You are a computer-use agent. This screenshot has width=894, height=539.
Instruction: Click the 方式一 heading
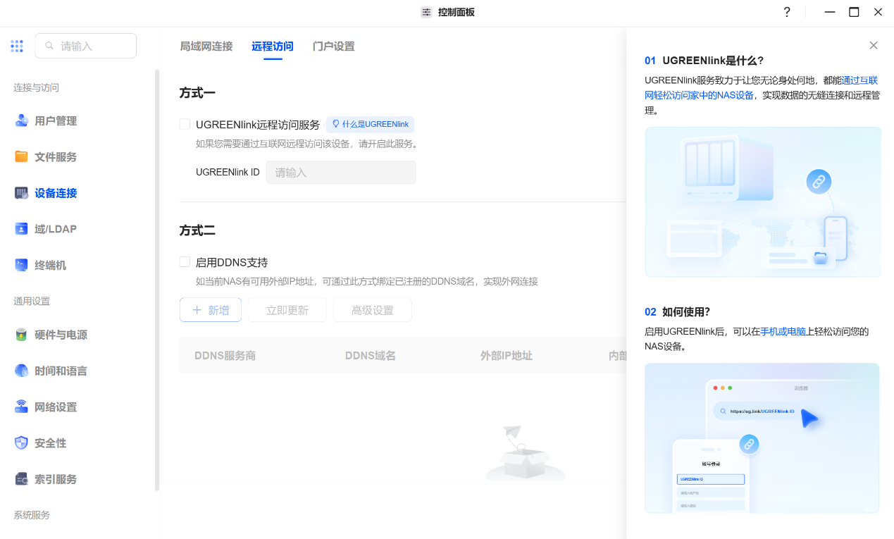pos(197,92)
